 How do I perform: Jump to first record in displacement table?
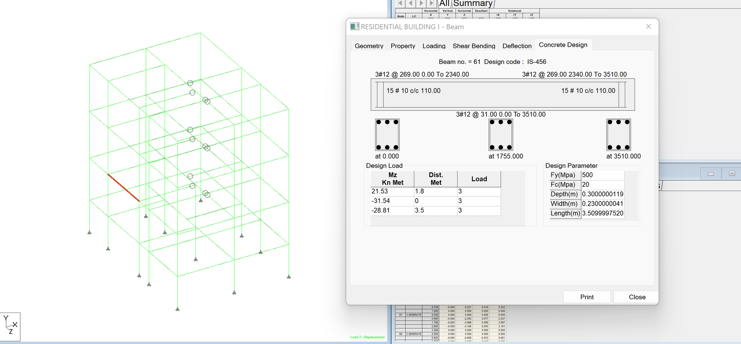coord(401,3)
